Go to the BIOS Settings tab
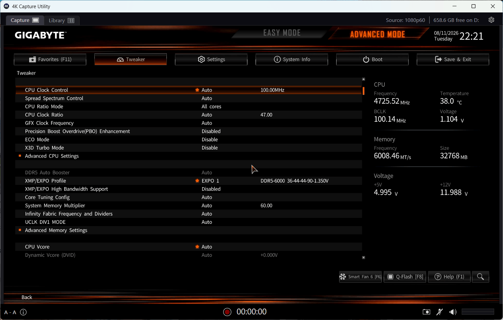Screen dimensions: 503x320 click(211, 59)
